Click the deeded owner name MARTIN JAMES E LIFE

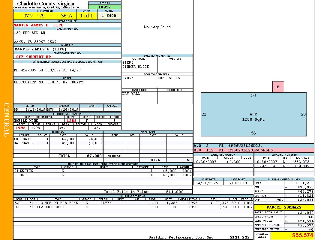pyautogui.click(x=38, y=25)
